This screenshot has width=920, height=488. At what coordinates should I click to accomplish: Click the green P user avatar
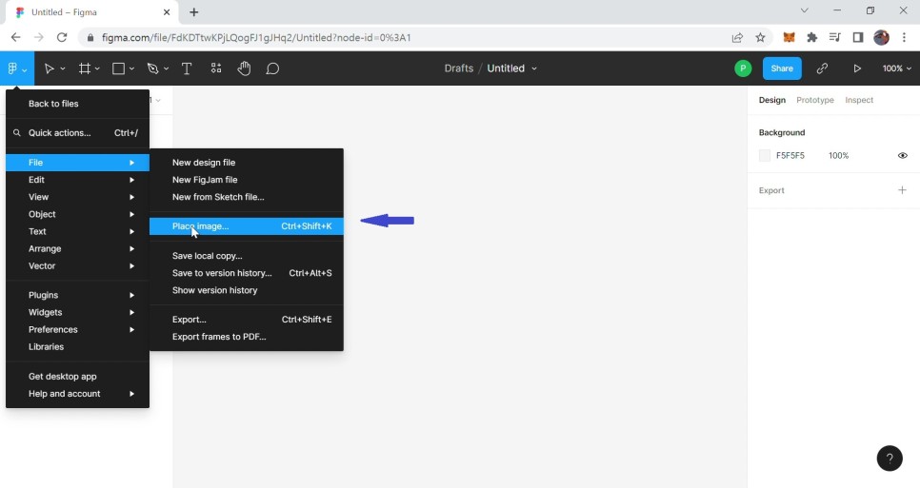tap(743, 68)
